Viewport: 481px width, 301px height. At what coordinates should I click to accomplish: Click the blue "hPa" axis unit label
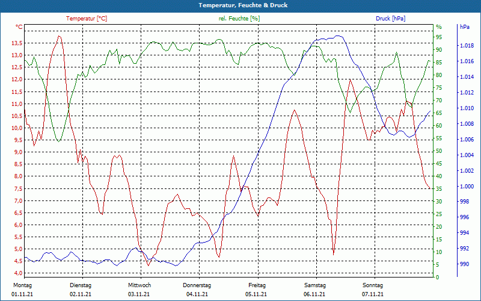point(464,27)
